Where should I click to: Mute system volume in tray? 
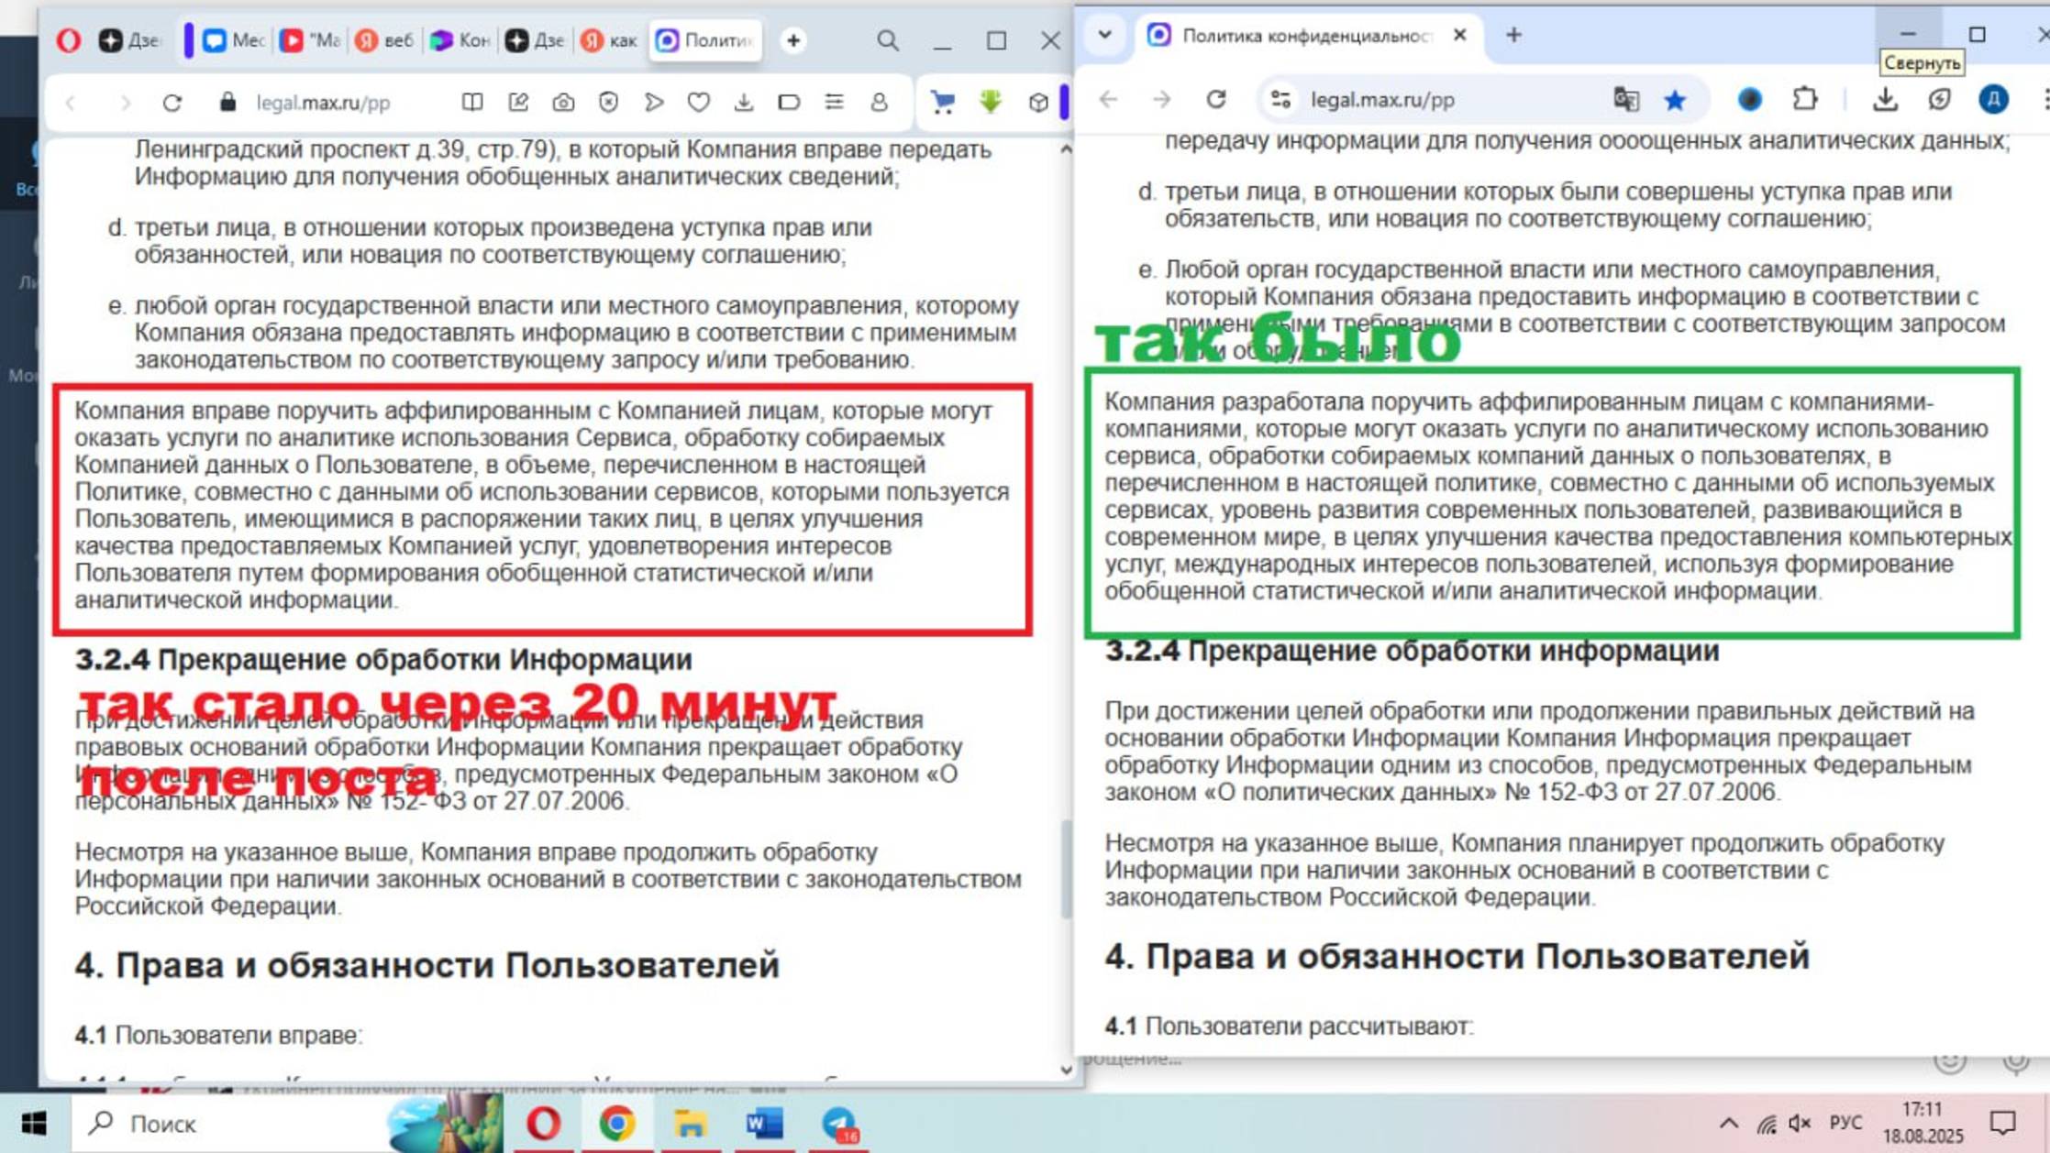tap(1799, 1123)
